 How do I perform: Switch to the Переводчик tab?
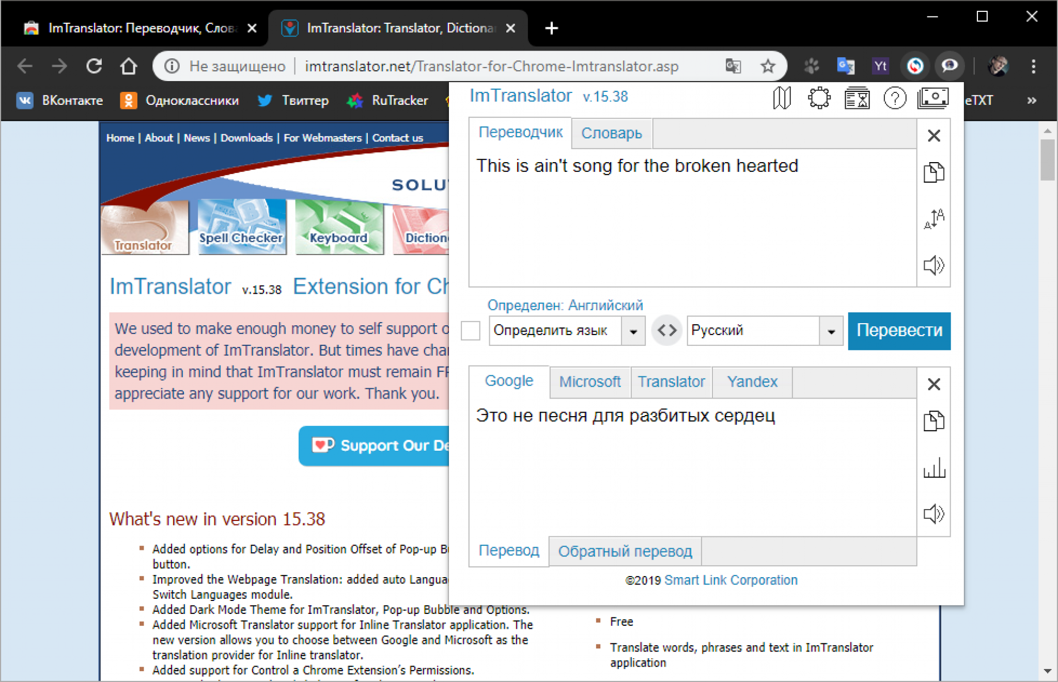pos(520,133)
